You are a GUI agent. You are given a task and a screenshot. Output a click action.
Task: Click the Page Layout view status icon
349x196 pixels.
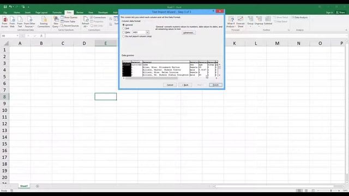point(306,191)
